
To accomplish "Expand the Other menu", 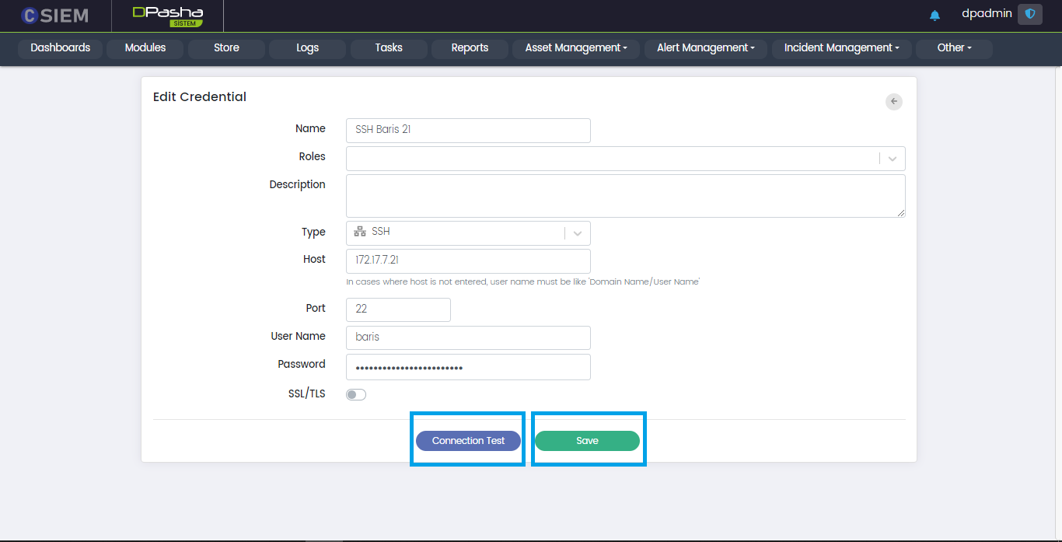I will coord(954,48).
